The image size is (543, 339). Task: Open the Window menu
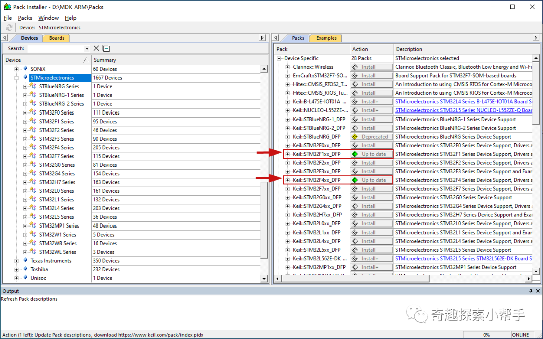(x=48, y=18)
